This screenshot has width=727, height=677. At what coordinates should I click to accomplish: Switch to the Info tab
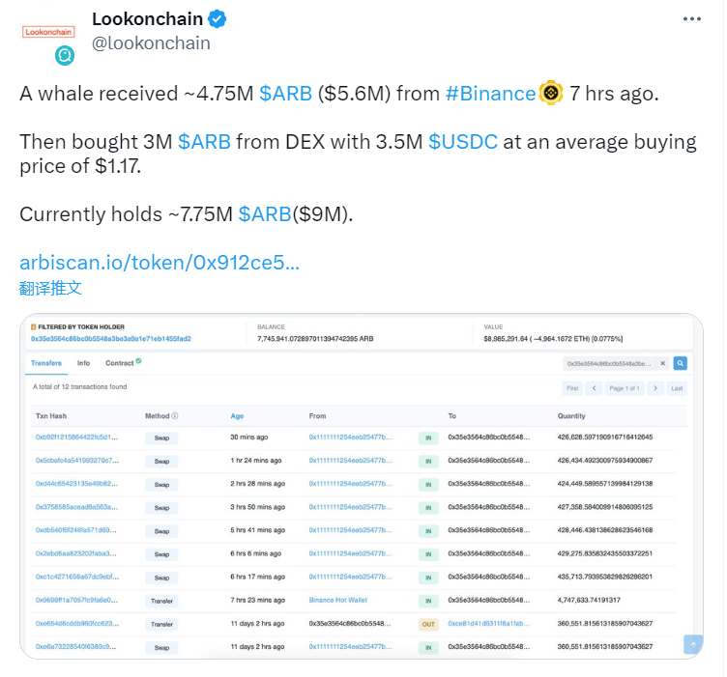point(83,363)
